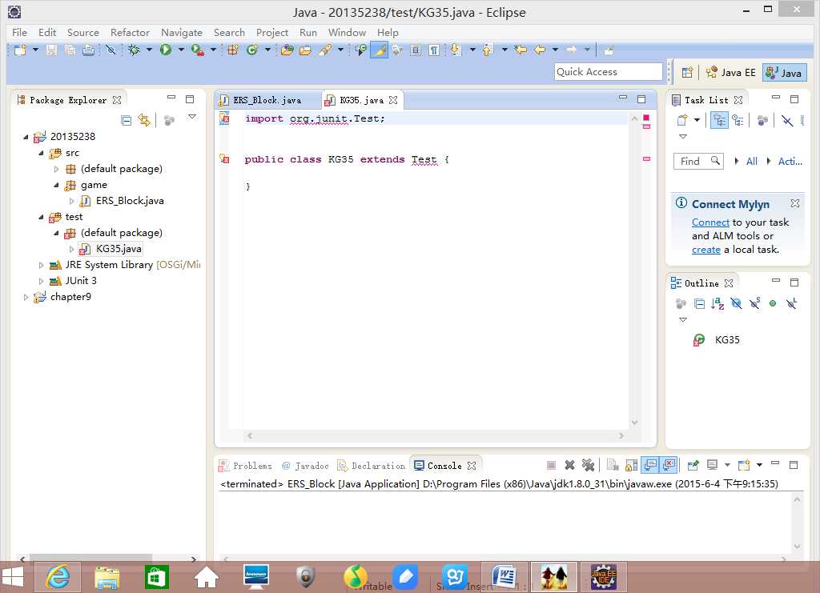This screenshot has height=593, width=820.
Task: Click the Open Type icon in toolbar
Action: pyautogui.click(x=287, y=50)
